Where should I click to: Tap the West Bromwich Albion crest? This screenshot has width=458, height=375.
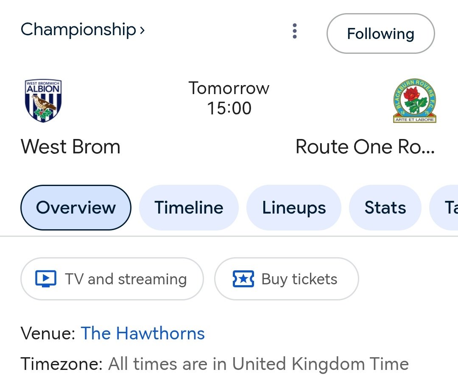click(43, 101)
